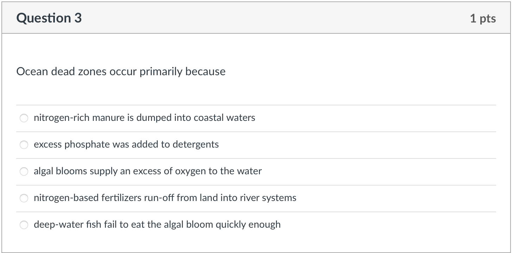Image resolution: width=513 pixels, height=253 pixels.
Task: Mark the algal blooms supply oxygen radio option
Action: pyautogui.click(x=24, y=171)
